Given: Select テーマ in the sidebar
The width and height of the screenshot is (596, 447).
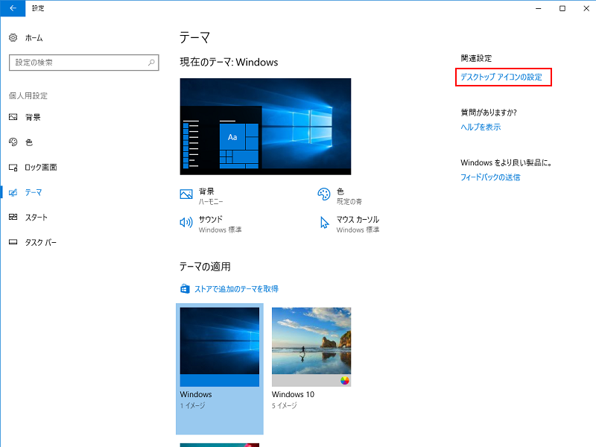Looking at the screenshot, I should click(34, 192).
